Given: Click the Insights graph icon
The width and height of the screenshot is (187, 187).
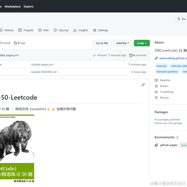Looking at the screenshot, I should (x=75, y=30).
